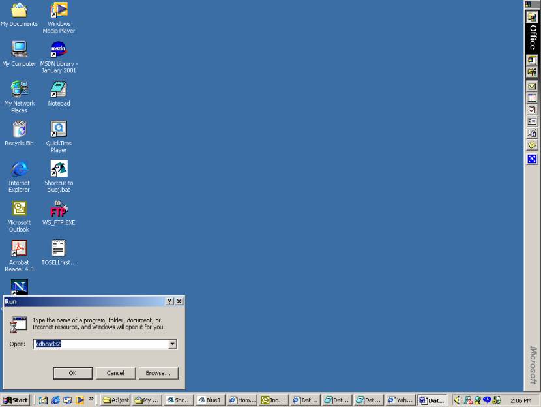The image size is (541, 407).
Task: Switch to the A:\jost taskbar window
Action: click(115, 400)
